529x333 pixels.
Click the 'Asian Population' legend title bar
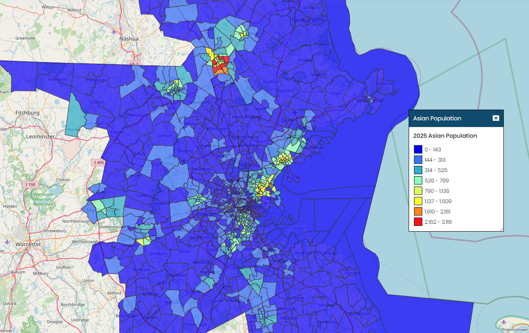pos(456,118)
